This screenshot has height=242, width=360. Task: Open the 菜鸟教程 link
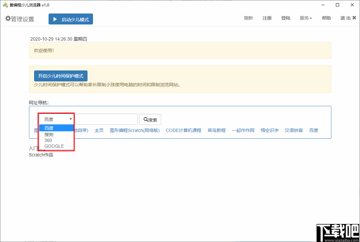click(217, 130)
